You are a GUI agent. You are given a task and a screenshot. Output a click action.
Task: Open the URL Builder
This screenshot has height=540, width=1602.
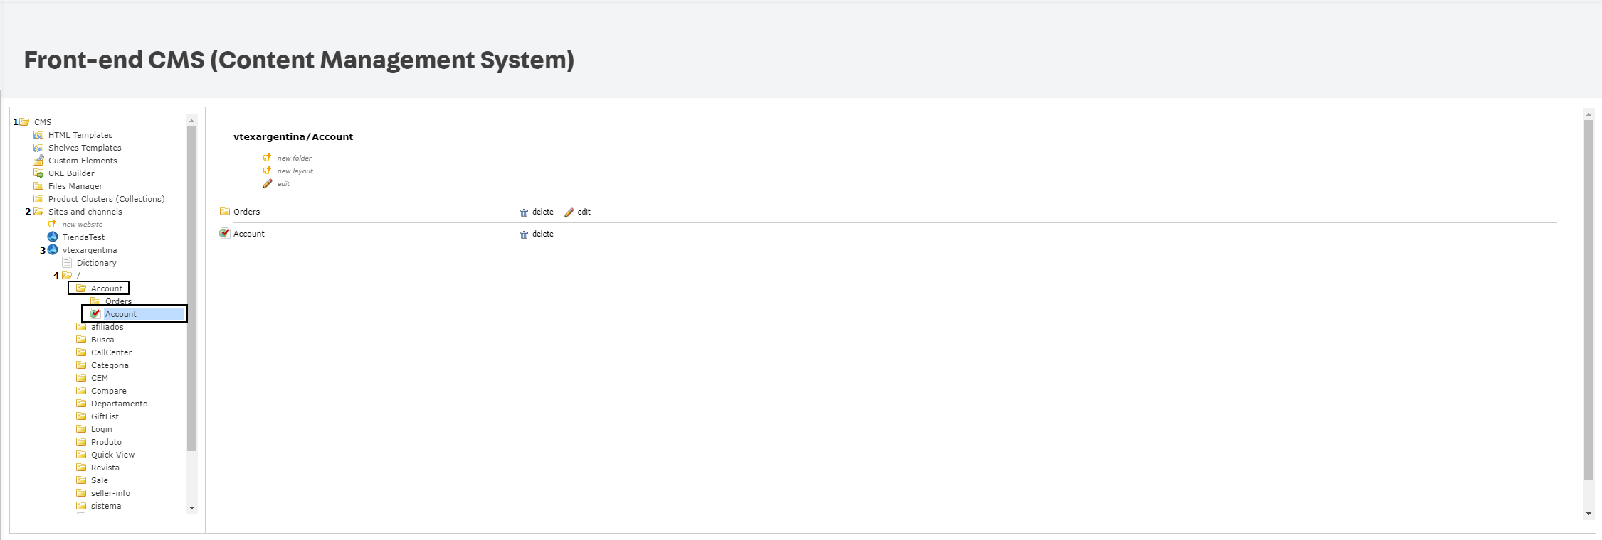pyautogui.click(x=71, y=173)
